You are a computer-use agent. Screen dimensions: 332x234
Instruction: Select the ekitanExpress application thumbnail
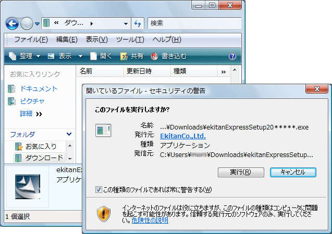[26, 186]
